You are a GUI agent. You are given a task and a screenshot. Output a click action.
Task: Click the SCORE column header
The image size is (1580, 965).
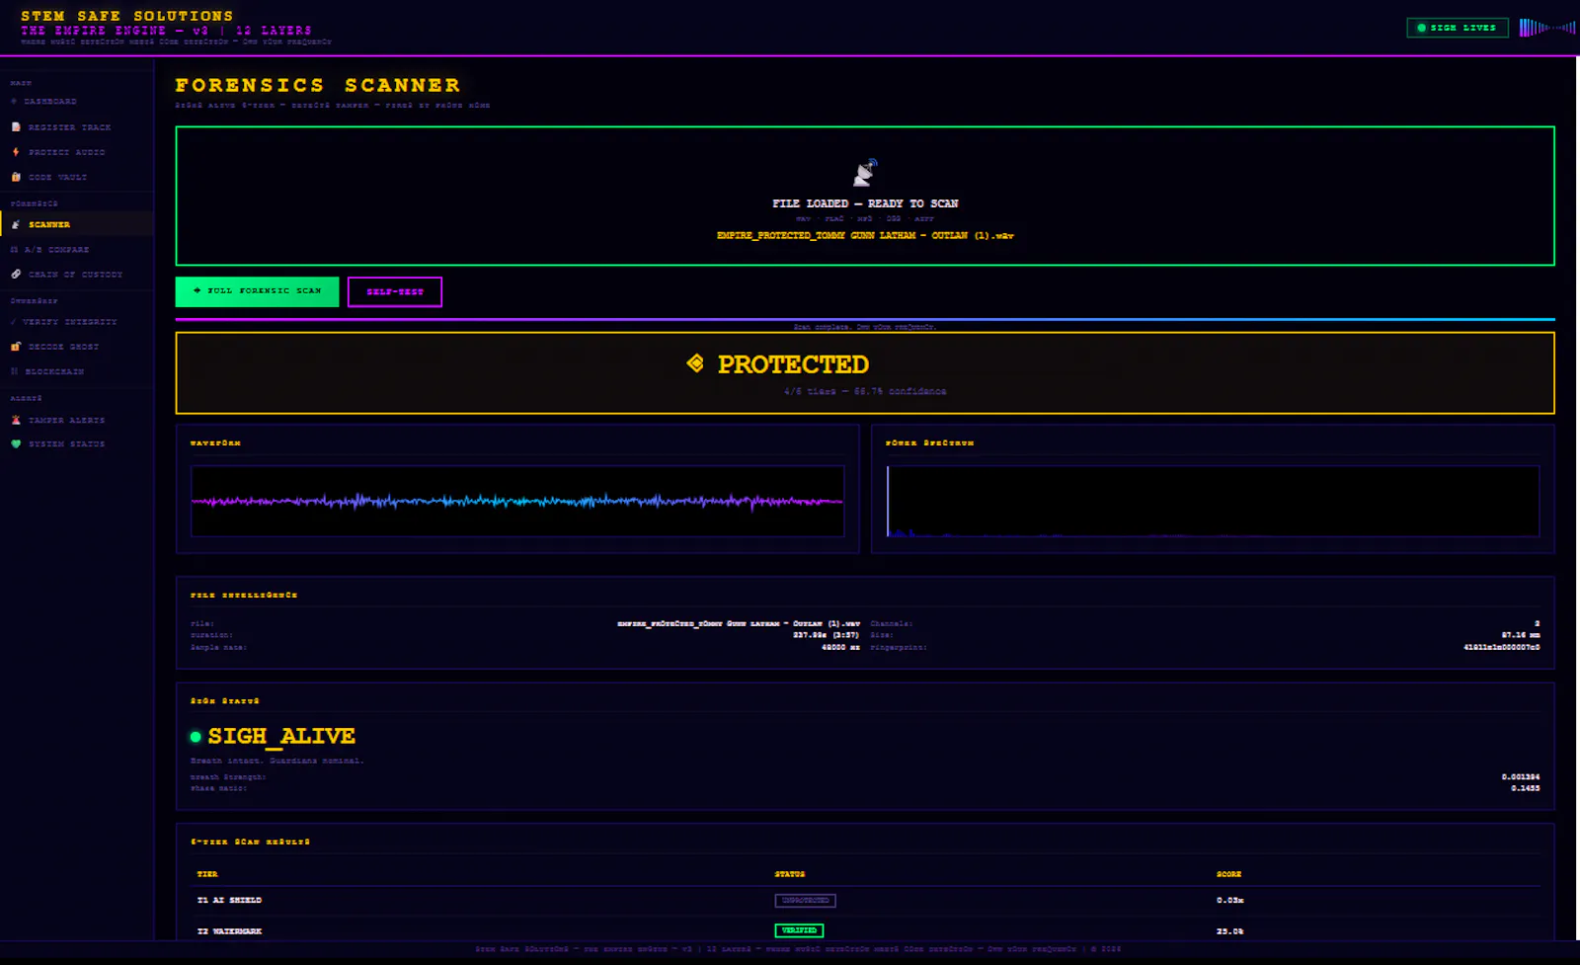point(1228,874)
